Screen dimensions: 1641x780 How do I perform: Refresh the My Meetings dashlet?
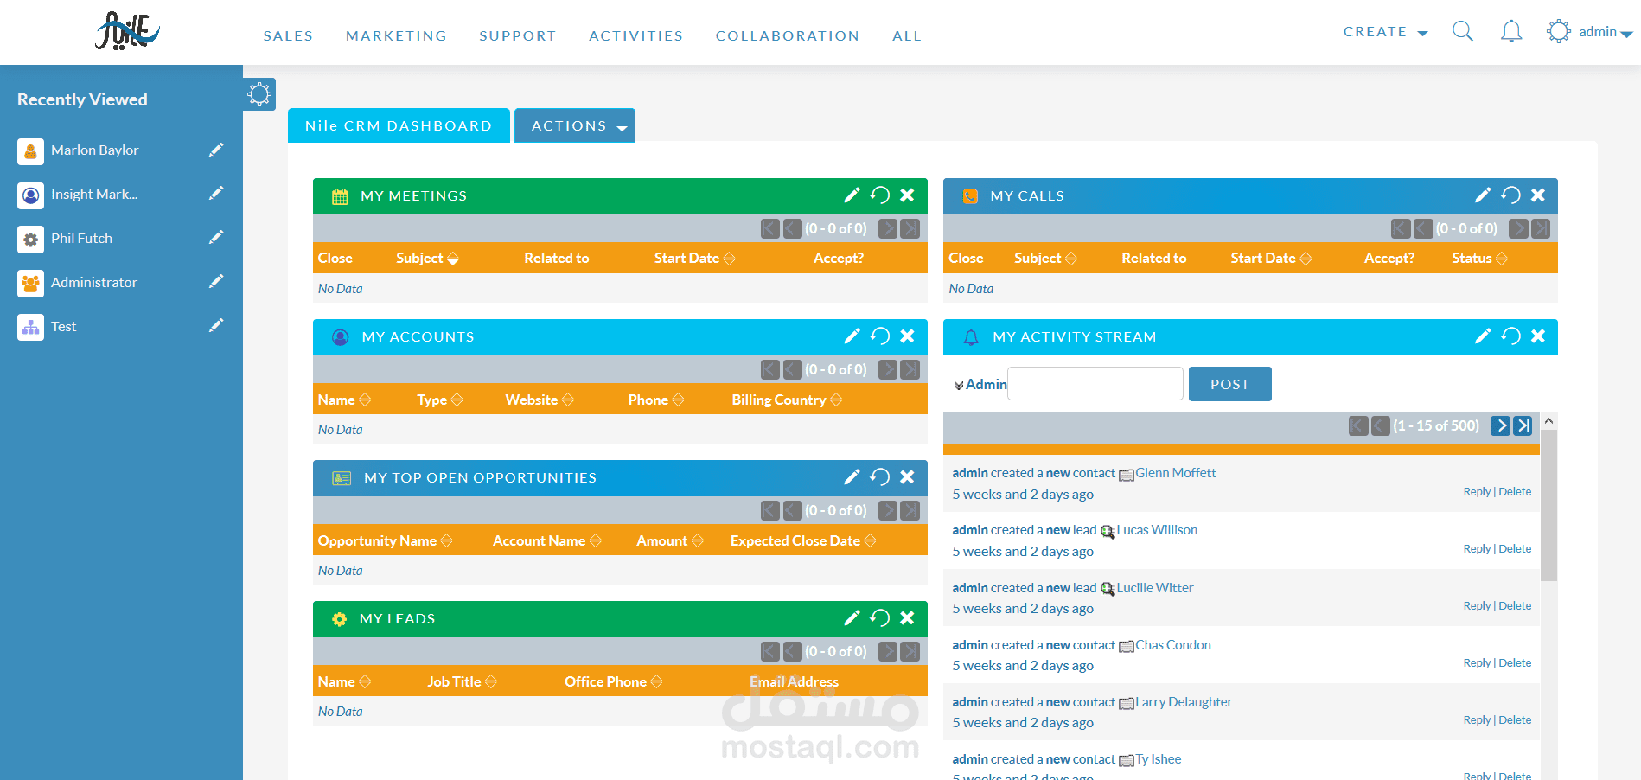click(880, 195)
